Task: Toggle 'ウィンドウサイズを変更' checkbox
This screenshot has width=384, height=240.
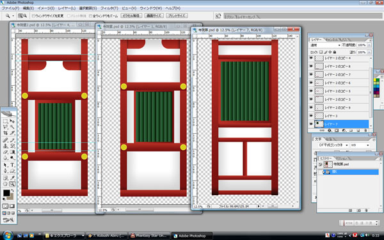Action: point(33,15)
